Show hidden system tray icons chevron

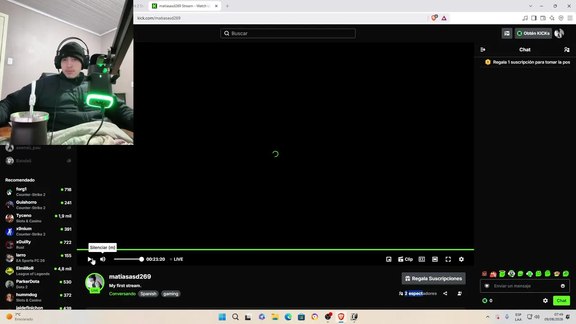487,317
